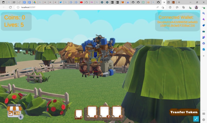Open the NFT marketplace shop icon
207x123 pixels.
click(x=15, y=111)
